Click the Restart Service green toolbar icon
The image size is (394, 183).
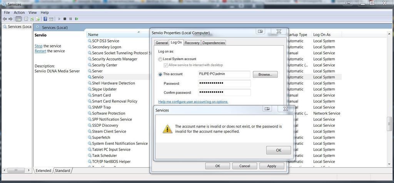click(x=77, y=19)
